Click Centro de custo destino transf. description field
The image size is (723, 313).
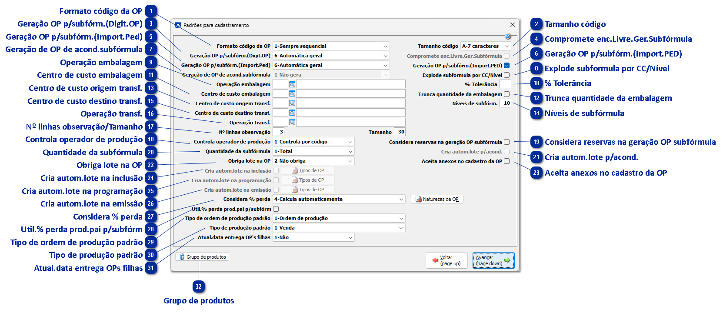(351, 113)
